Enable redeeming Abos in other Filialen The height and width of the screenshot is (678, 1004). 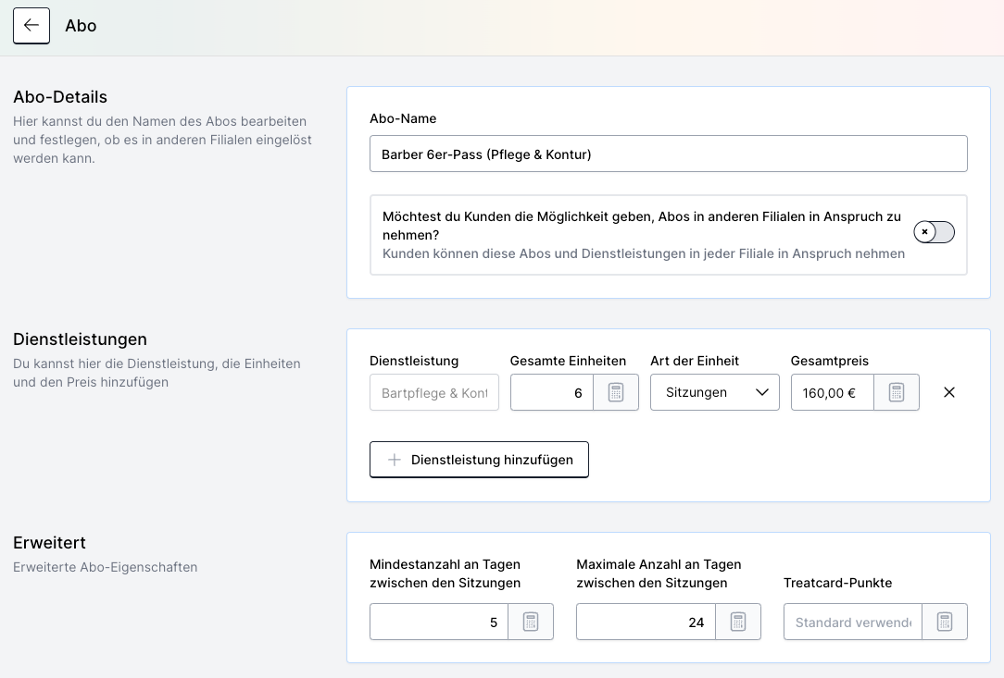pyautogui.click(x=933, y=232)
